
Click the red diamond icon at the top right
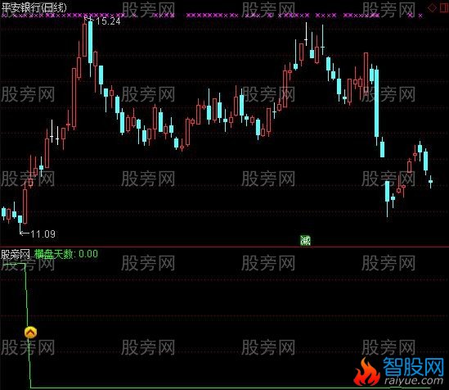(x=432, y=7)
